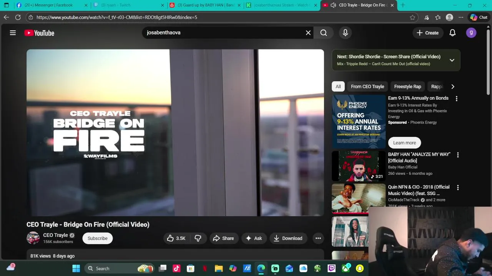This screenshot has width=492, height=276.
Task: Click the Ask button
Action: pos(254,238)
